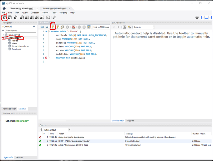
Task: Switch to the Snippets tab
Action: click(130, 120)
